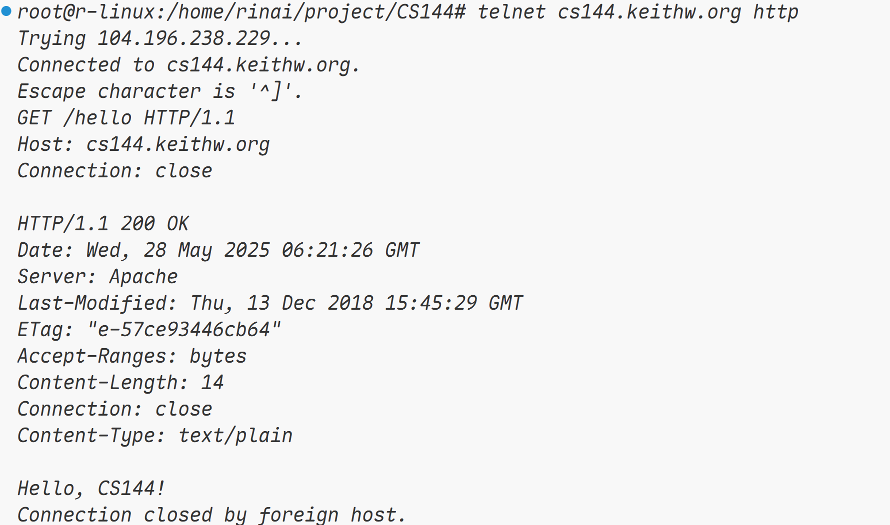Click the Escape character line

[160, 91]
